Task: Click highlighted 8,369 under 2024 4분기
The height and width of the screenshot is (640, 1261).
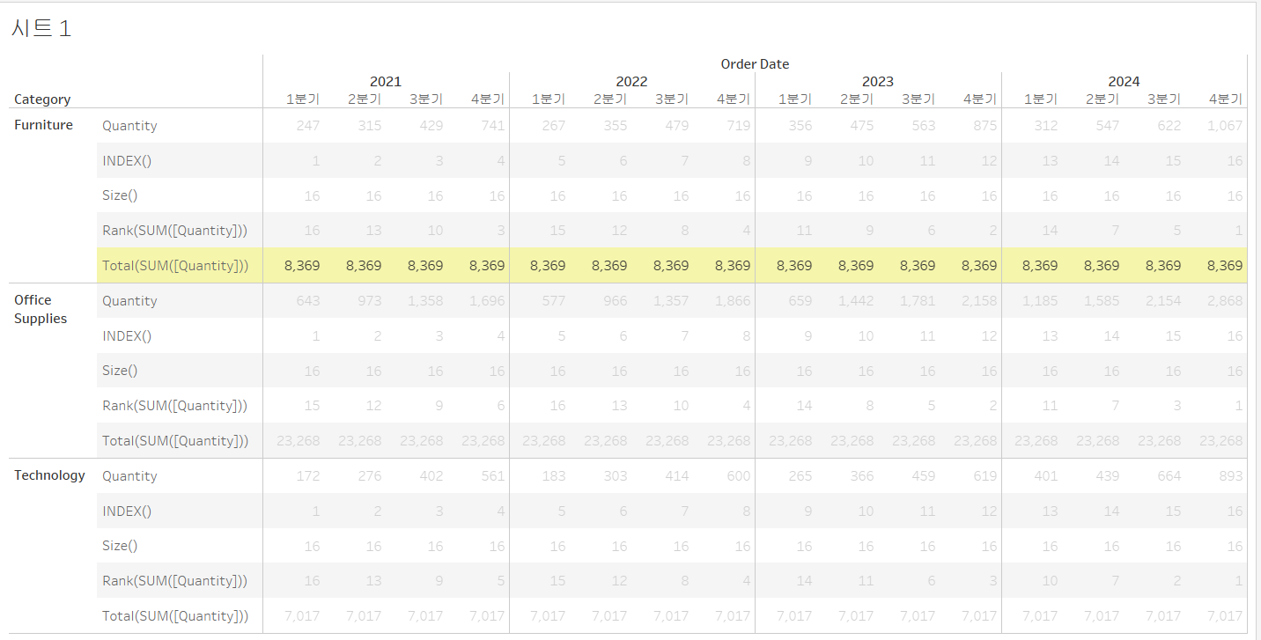Action: (x=1225, y=265)
